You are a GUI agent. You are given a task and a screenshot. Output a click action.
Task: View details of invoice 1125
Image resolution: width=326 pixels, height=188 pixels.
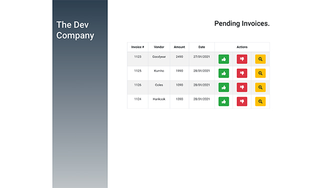coord(260,73)
